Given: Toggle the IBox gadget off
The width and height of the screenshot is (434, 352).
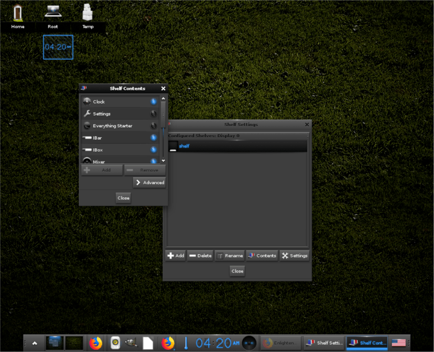Looking at the screenshot, I should (153, 150).
